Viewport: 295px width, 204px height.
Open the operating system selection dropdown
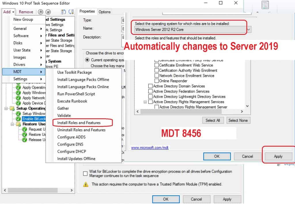tap(192, 29)
